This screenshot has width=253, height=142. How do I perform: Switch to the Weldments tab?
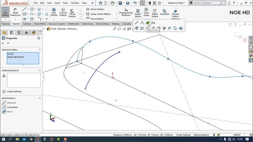tap(74, 24)
